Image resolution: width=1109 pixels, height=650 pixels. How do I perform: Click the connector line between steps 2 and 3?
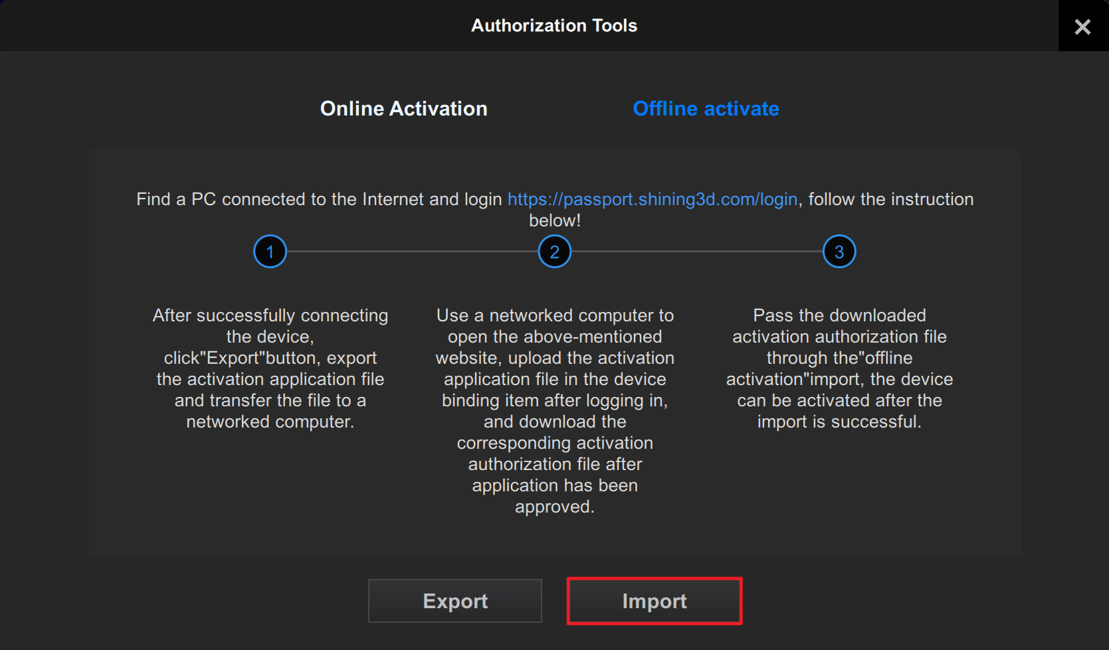pyautogui.click(x=697, y=252)
